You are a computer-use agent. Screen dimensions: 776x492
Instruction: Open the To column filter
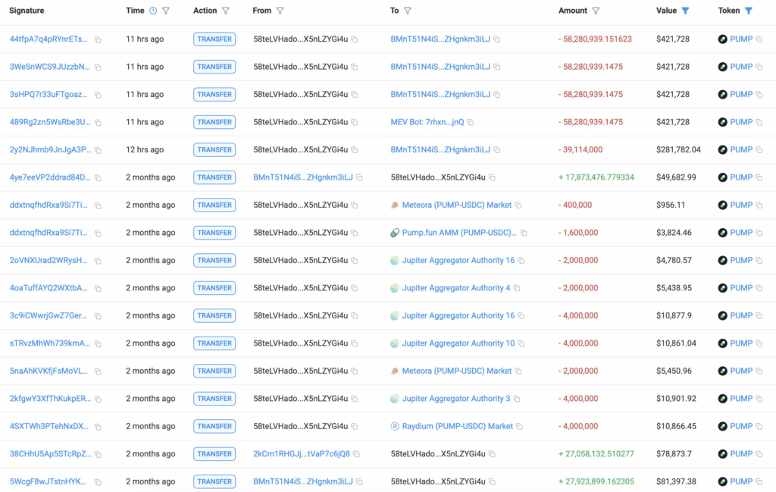[407, 11]
